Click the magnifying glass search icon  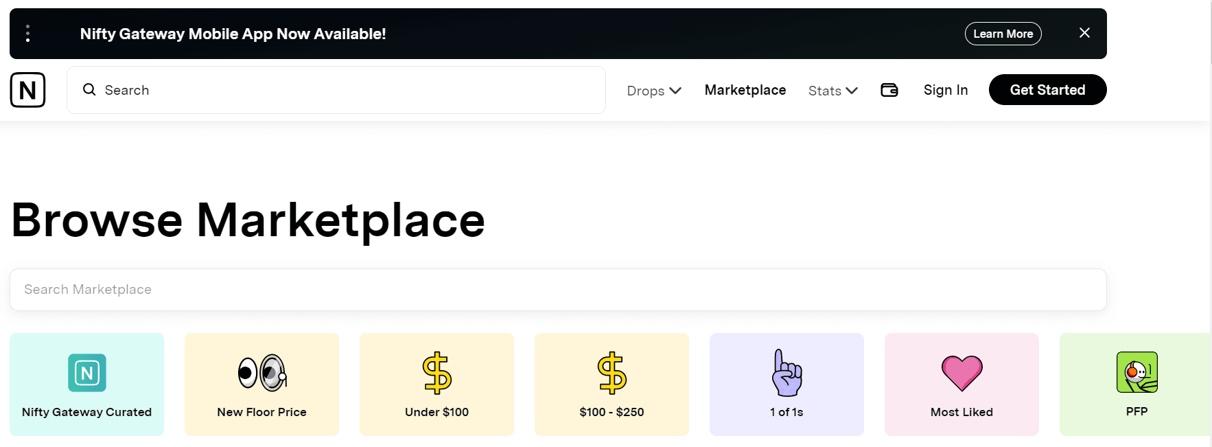tap(89, 90)
